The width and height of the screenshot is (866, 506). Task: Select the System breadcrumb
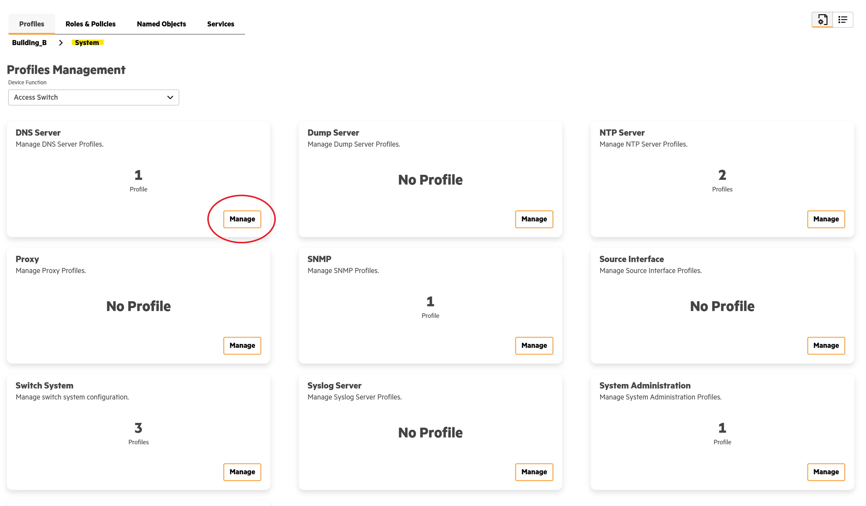tap(87, 43)
